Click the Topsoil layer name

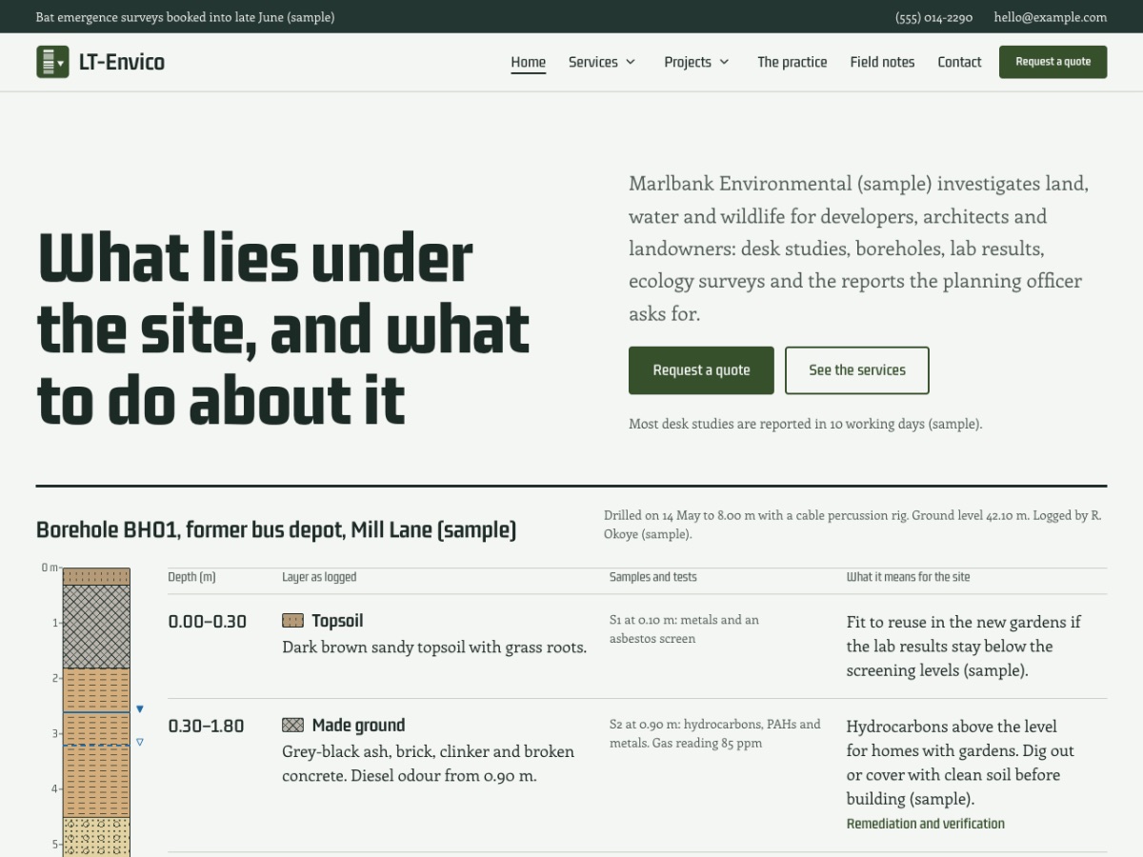click(337, 621)
